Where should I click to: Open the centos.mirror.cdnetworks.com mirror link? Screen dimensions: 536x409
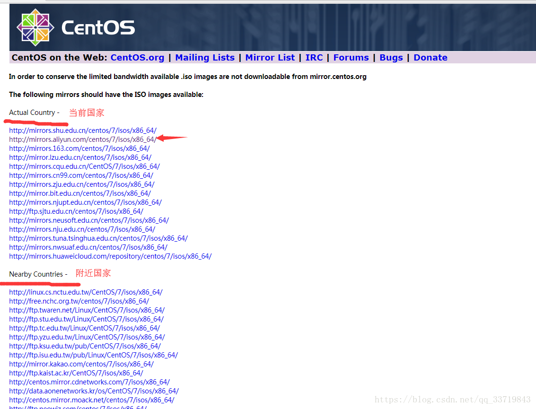click(89, 382)
